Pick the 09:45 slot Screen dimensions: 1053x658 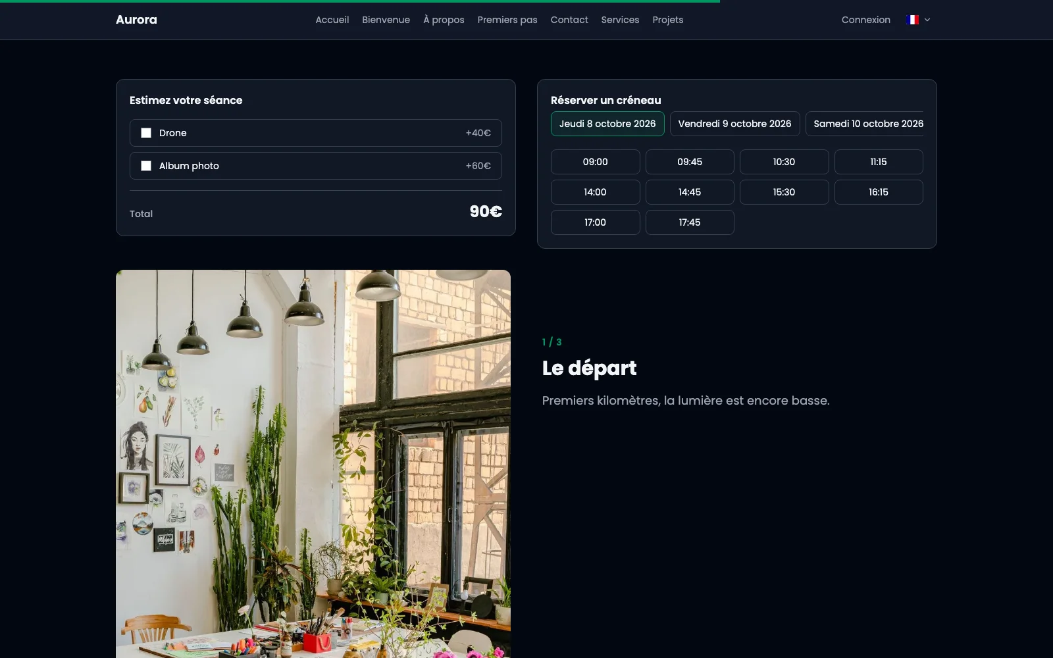coord(690,162)
